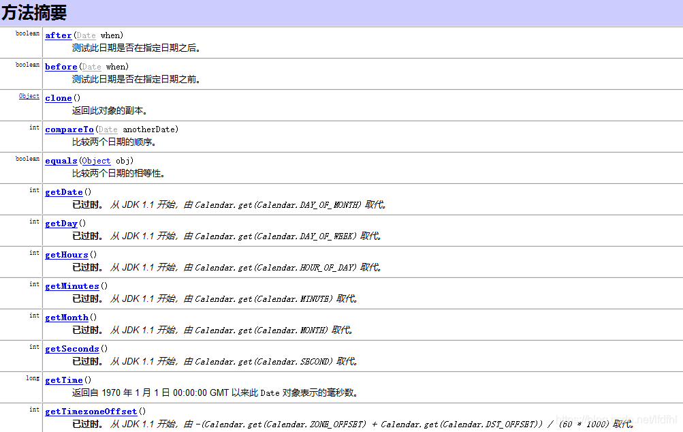Click the Date link in the before method signature
The height and width of the screenshot is (432, 683).
(x=91, y=66)
